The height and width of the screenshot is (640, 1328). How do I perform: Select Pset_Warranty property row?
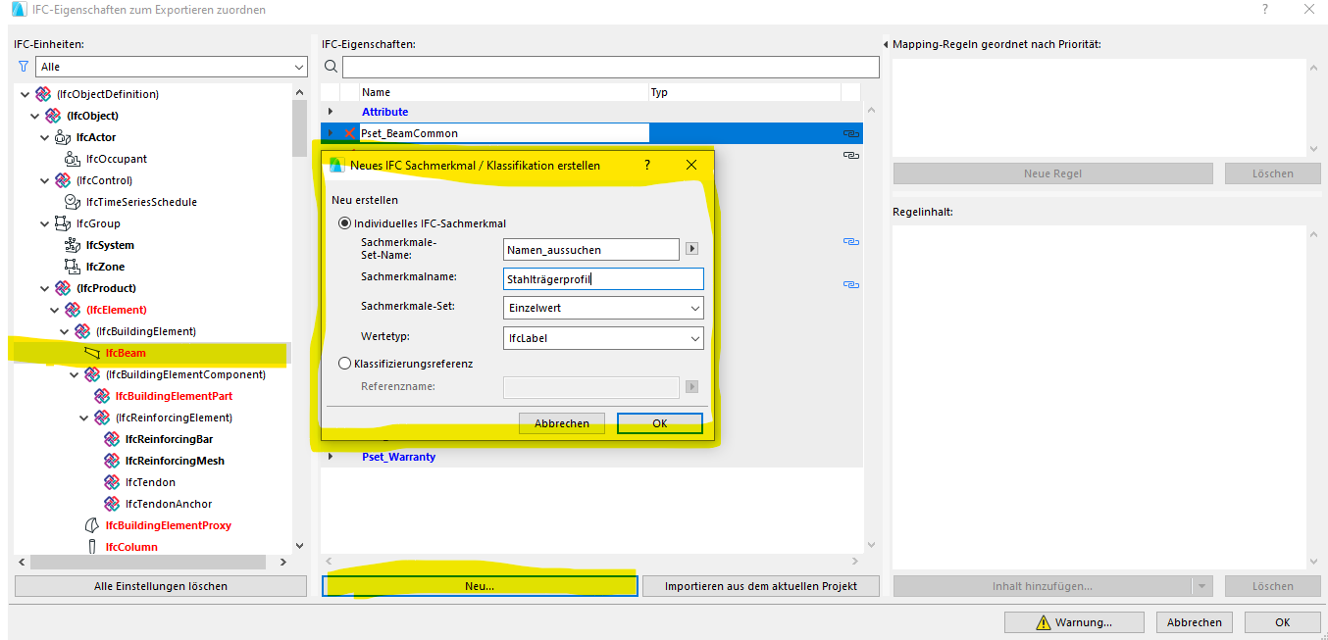591,457
